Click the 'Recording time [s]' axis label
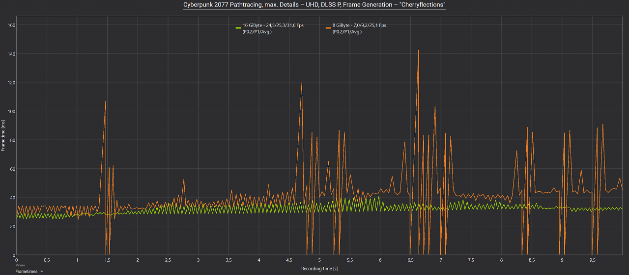The height and width of the screenshot is (275, 629). [319, 269]
